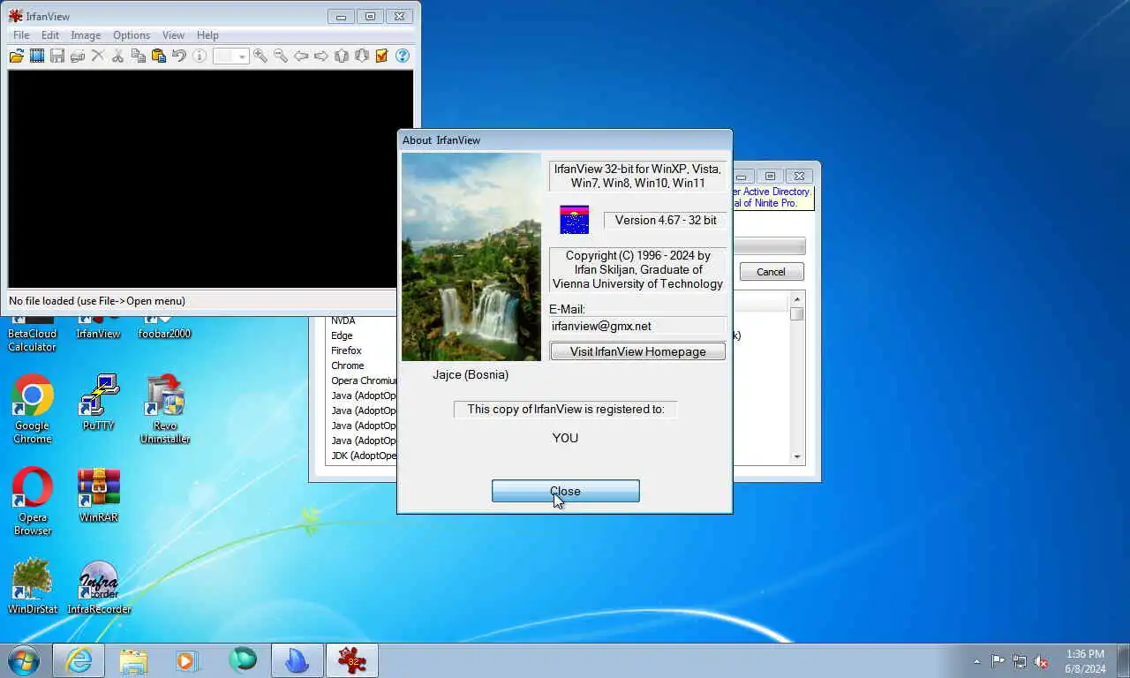Show hidden tray icons arrow
This screenshot has height=678, width=1130.
[x=976, y=661]
